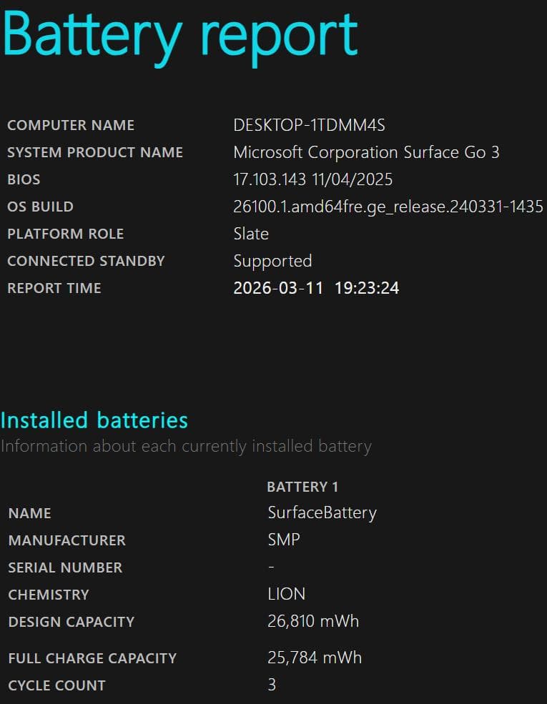
Task: Click the SYSTEM PRODUCT NAME label
Action: point(95,152)
